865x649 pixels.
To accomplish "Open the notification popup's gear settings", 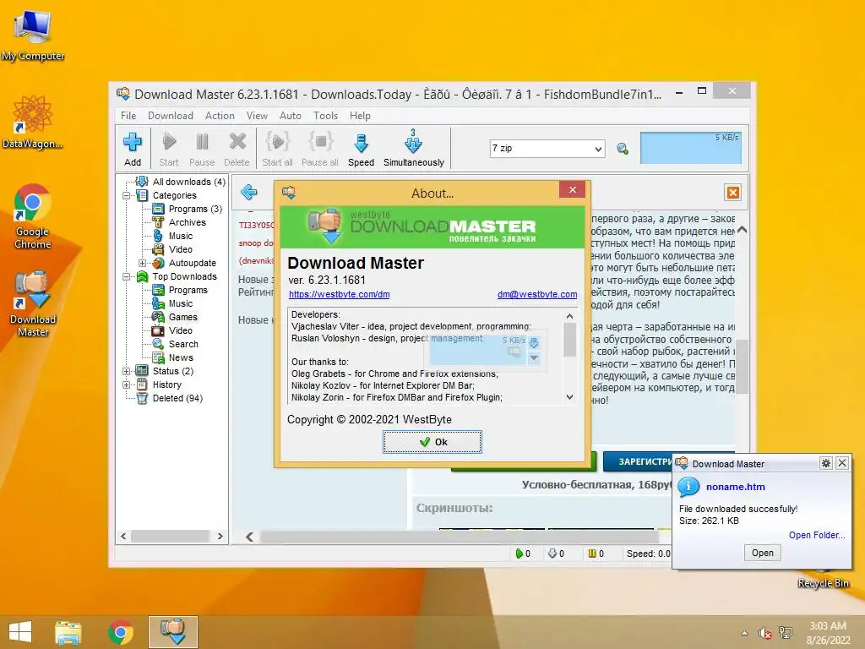I will click(x=826, y=463).
